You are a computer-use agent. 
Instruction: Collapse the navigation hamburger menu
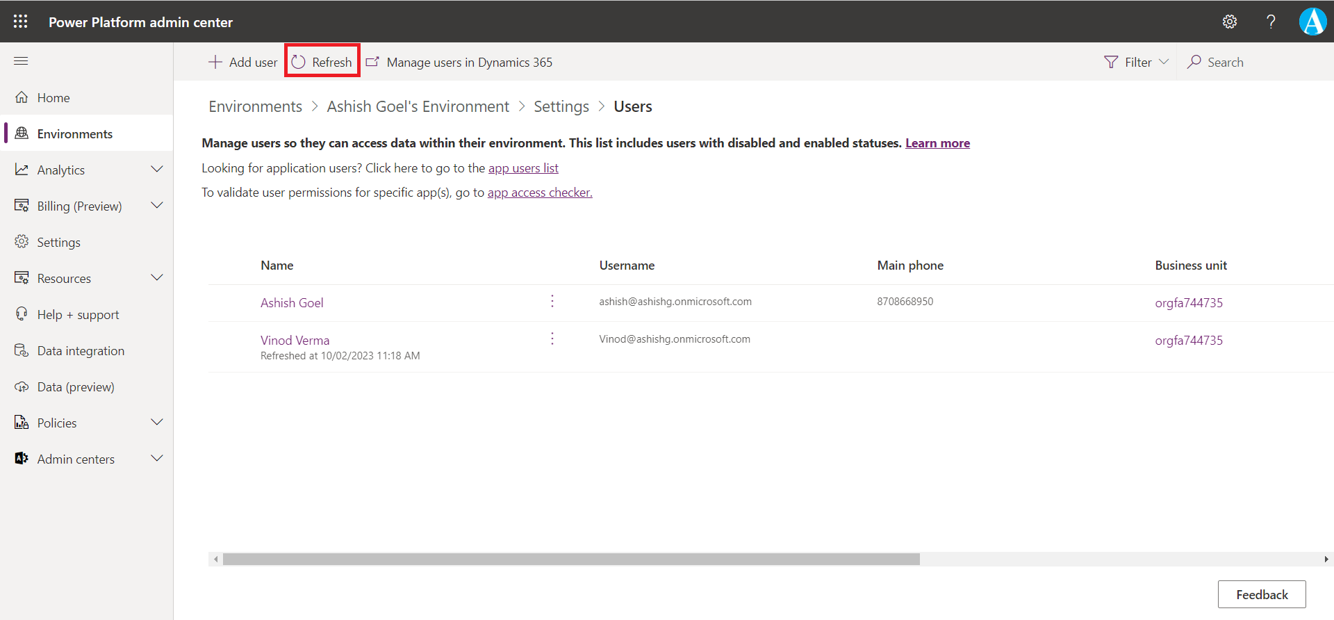pos(21,61)
